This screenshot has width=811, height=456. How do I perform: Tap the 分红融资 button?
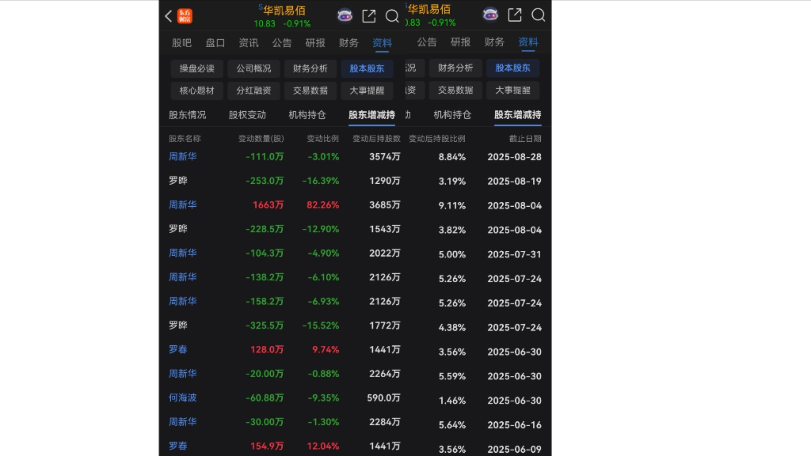(253, 90)
